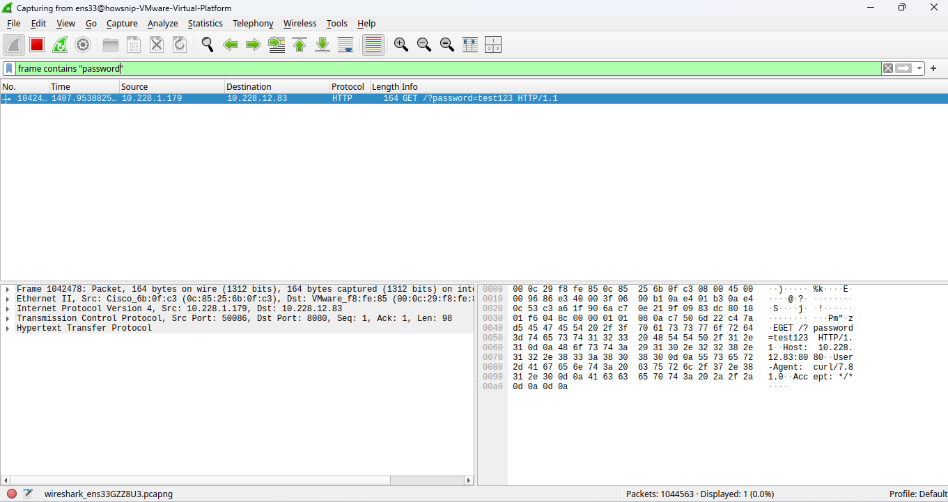Click the go to specified packet icon
Screen dimensions: 948x502
pos(277,45)
